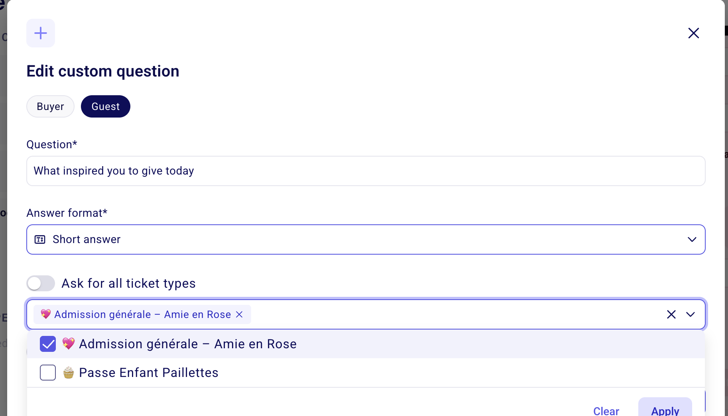Screen dimensions: 728x416
Task: Select the Buyer tab
Action: 50,106
